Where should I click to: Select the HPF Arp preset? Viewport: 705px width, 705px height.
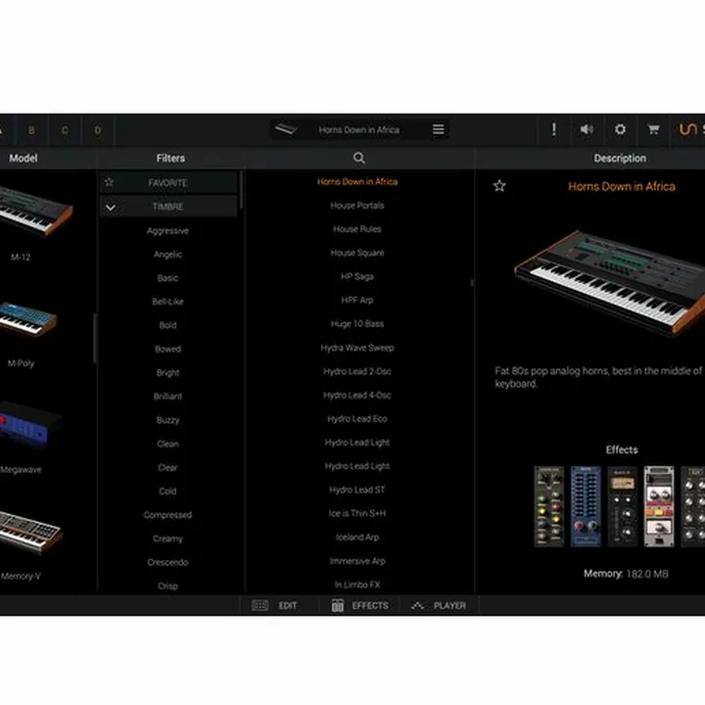click(x=357, y=300)
